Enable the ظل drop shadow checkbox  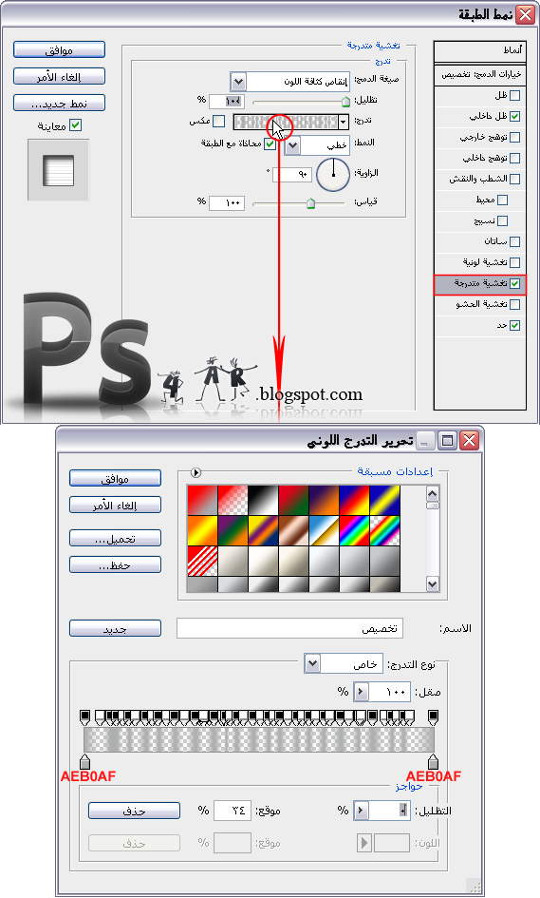[x=514, y=96]
